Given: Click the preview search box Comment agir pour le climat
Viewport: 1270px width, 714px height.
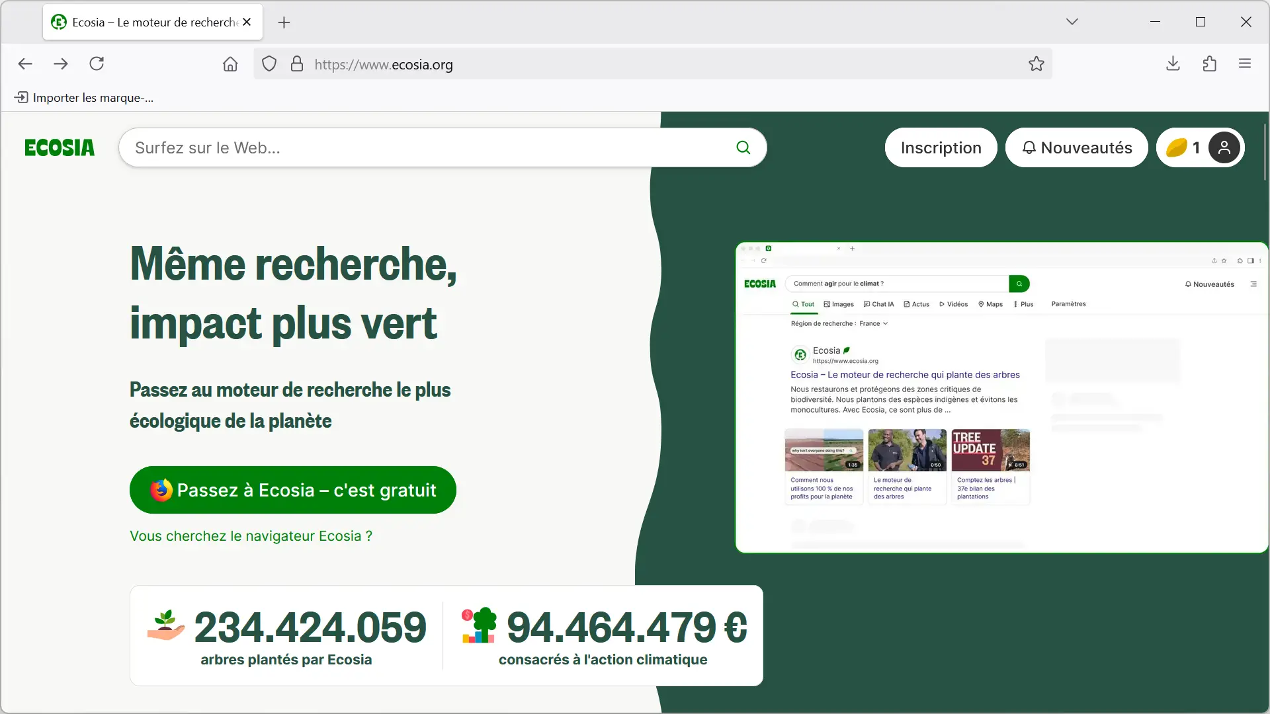Looking at the screenshot, I should [x=896, y=284].
